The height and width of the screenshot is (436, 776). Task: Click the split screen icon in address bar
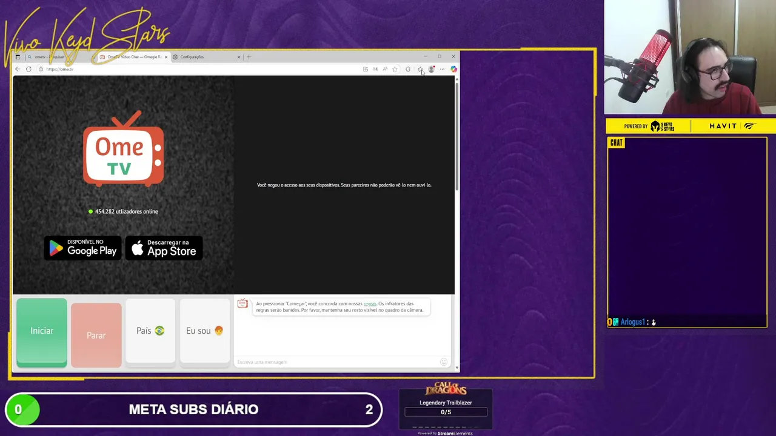366,69
